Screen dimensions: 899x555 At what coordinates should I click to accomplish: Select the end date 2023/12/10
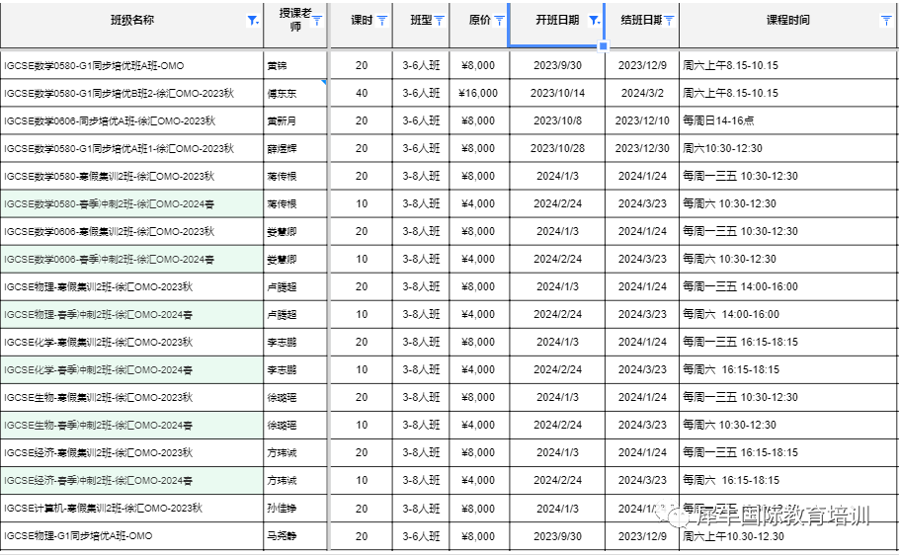642,120
